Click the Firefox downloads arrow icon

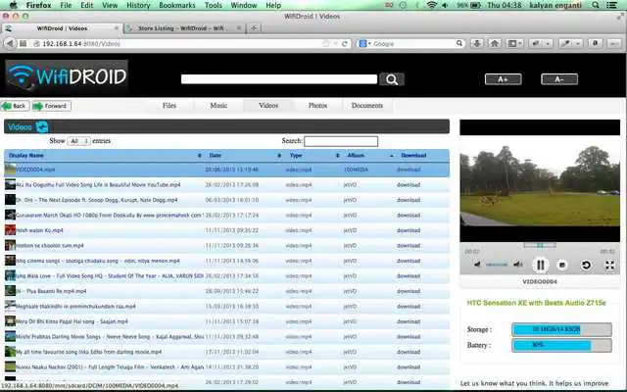(x=477, y=43)
